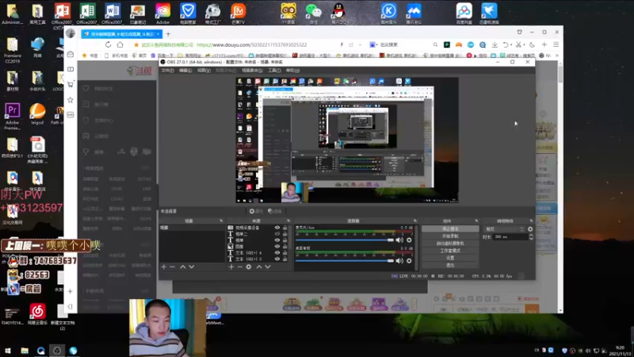Image resolution: width=634 pixels, height=357 pixels.
Task: Open the gamepad extension in browser toolbar
Action: [x=459, y=44]
